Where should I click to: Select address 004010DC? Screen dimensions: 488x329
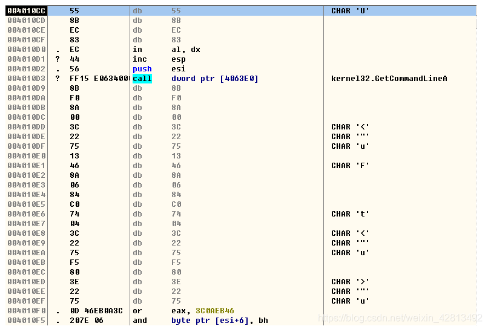click(27, 117)
